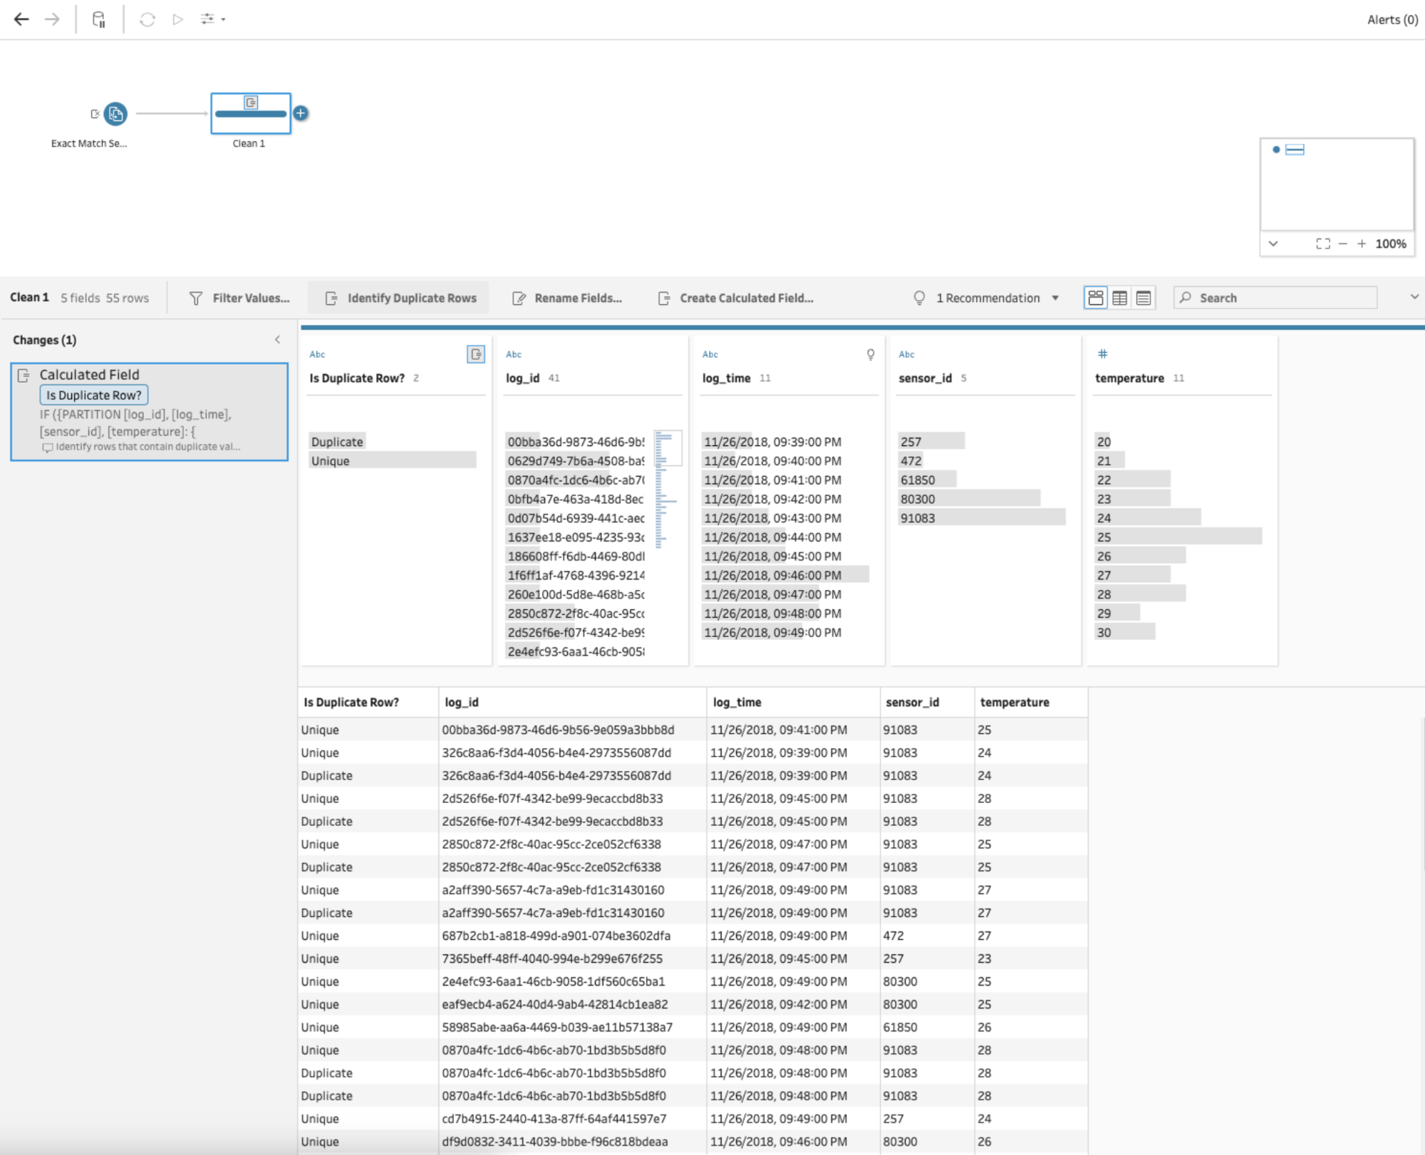Select the profile and data grid view

(1095, 297)
